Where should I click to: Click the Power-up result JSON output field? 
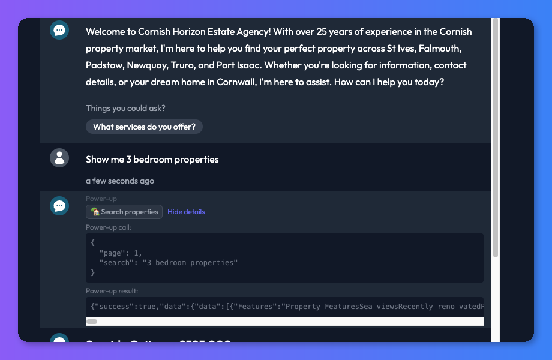click(284, 306)
